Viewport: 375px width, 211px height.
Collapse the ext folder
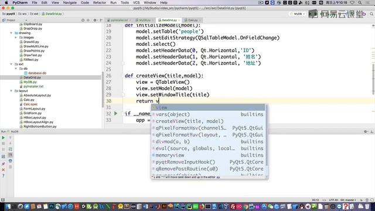point(11,64)
